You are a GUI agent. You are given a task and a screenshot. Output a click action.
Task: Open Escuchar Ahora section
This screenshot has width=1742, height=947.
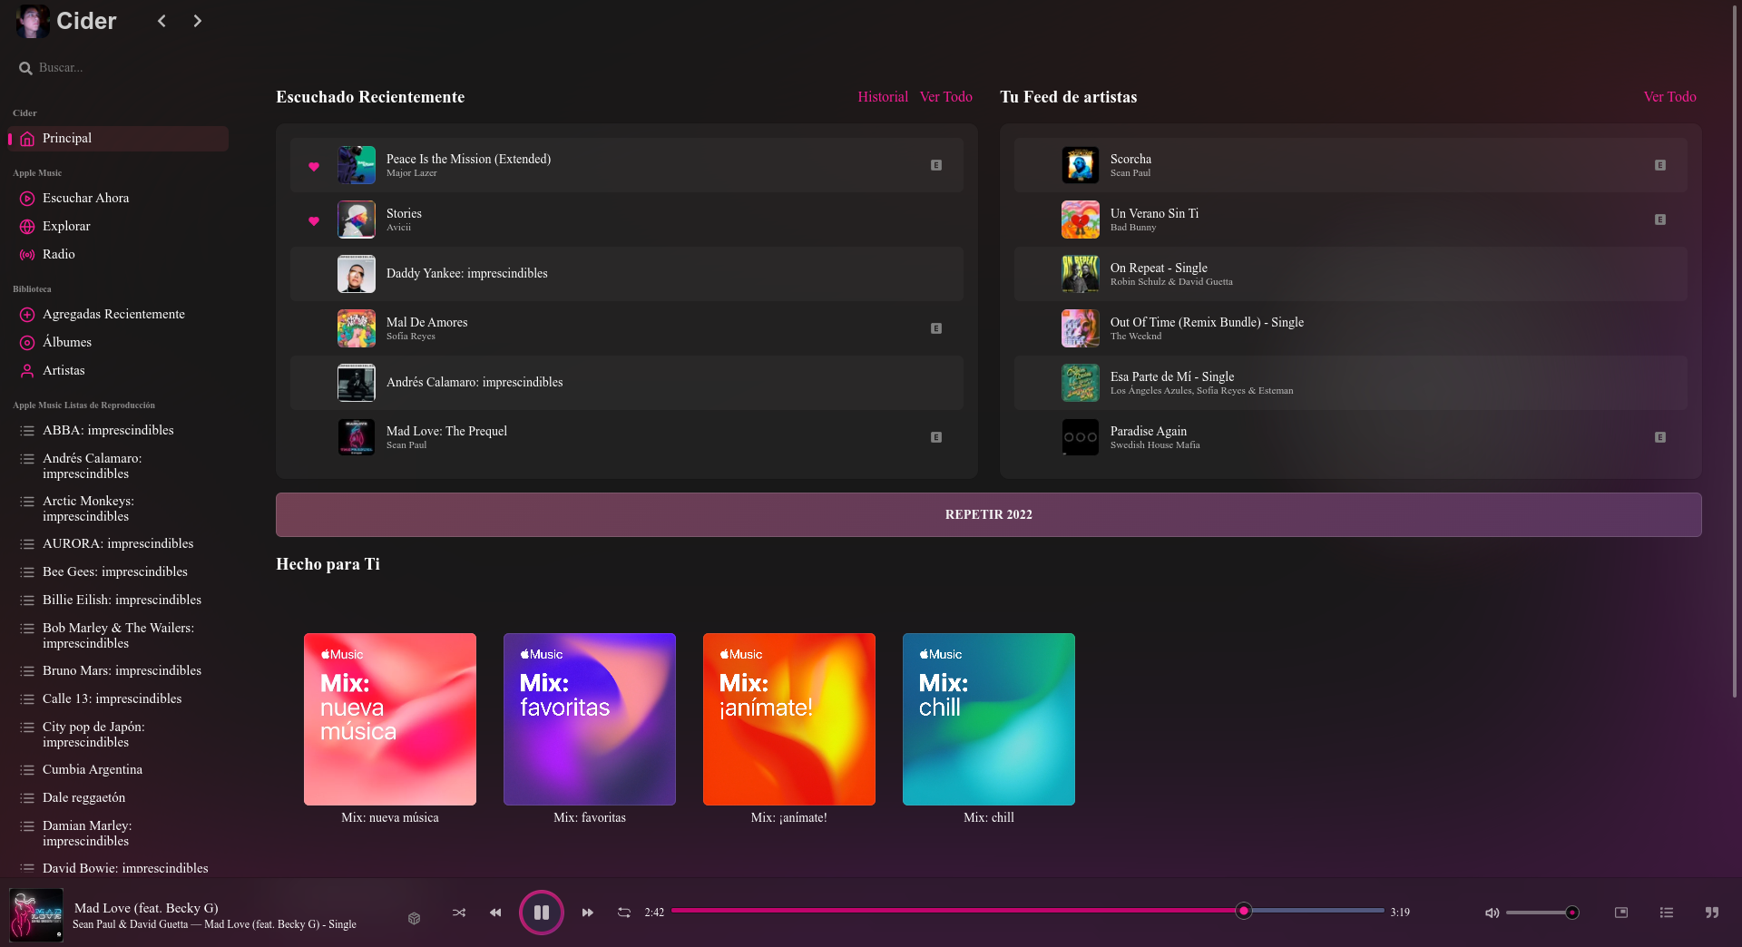(118, 198)
